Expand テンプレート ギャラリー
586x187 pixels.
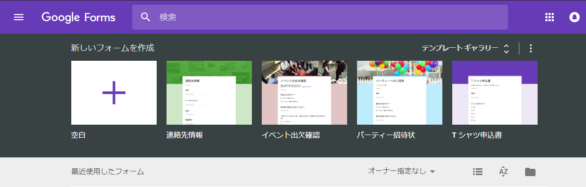465,48
